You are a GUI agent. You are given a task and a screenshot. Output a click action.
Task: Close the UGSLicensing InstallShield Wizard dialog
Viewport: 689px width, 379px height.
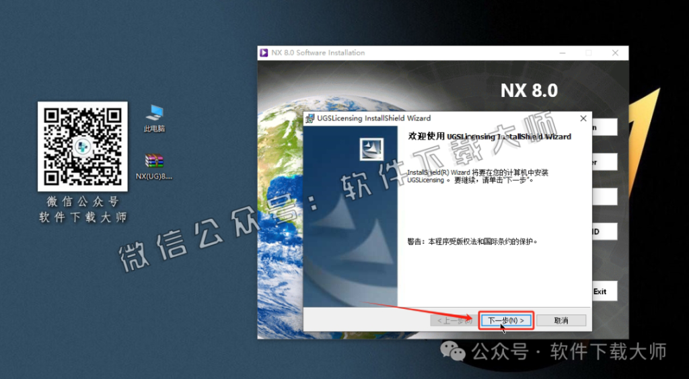[583, 118]
